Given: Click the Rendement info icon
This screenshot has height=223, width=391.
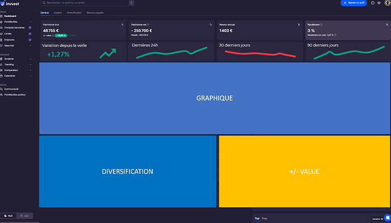Looking at the screenshot, I should (321, 25).
